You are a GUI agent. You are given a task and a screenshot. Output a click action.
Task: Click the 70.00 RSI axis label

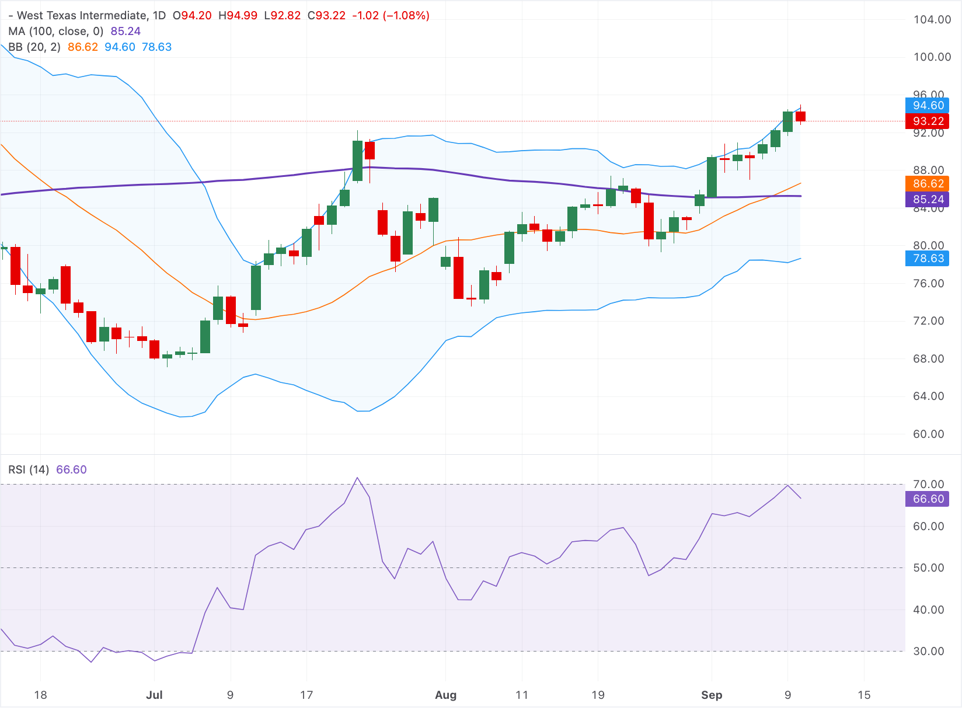tap(928, 485)
